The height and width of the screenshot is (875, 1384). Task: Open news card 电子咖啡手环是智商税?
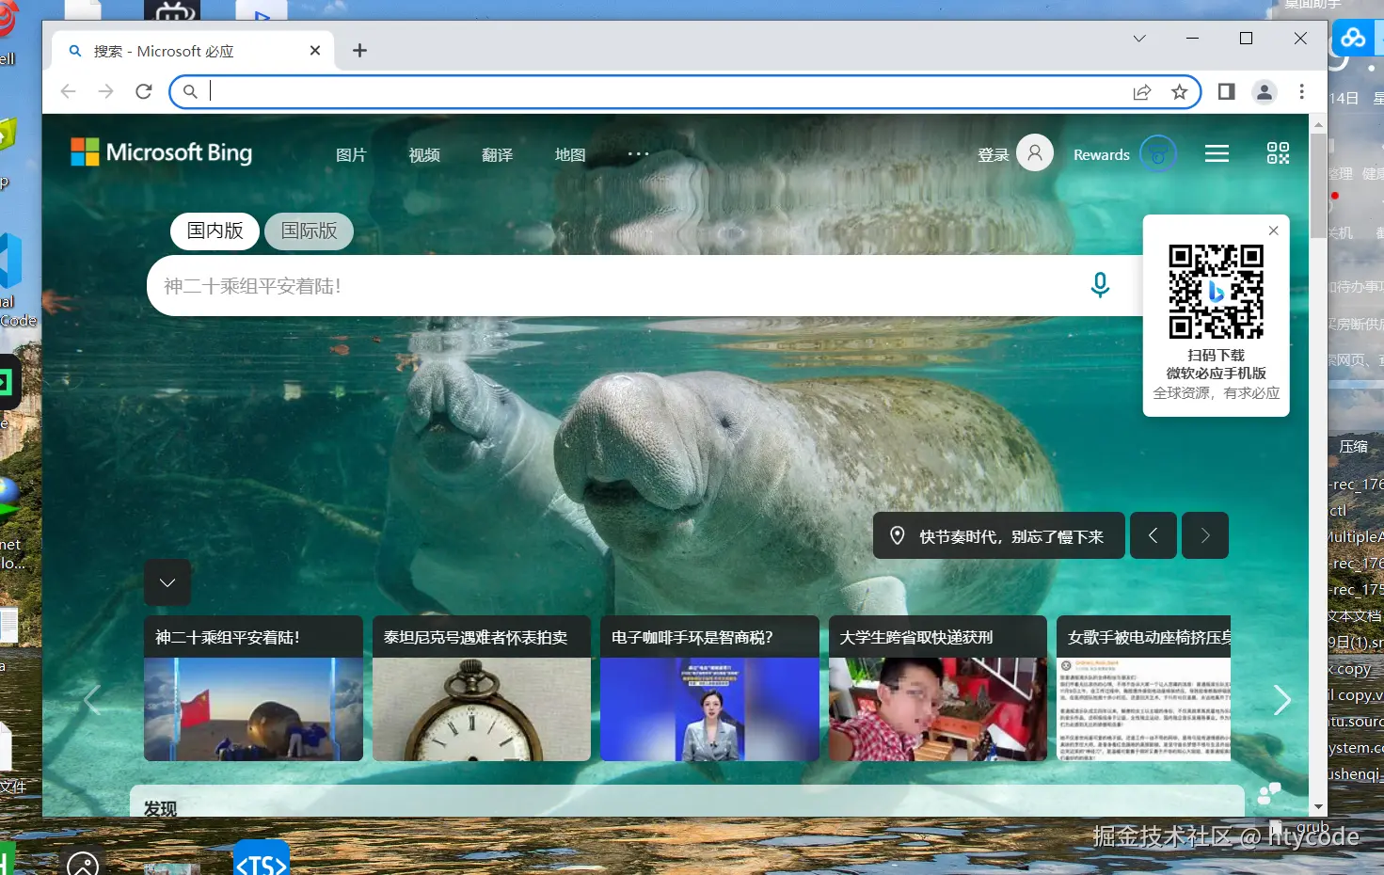(x=709, y=688)
